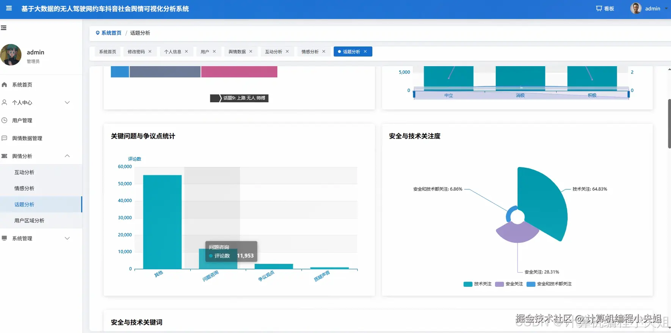Toggle 技术关注 legend swatch

click(x=468, y=284)
